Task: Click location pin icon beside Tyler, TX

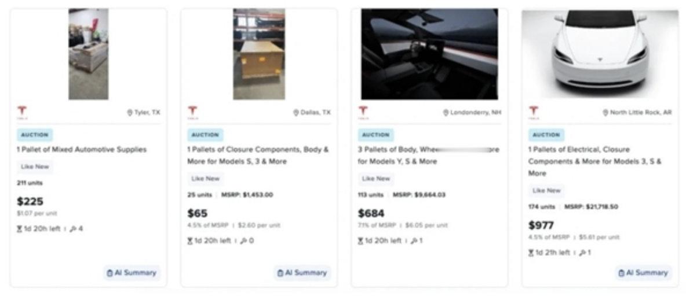Action: [130, 113]
